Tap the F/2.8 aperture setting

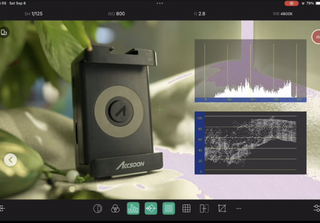(199, 14)
